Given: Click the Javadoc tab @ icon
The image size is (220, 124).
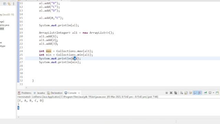Looking at the screenshot, I should pos(35,93).
